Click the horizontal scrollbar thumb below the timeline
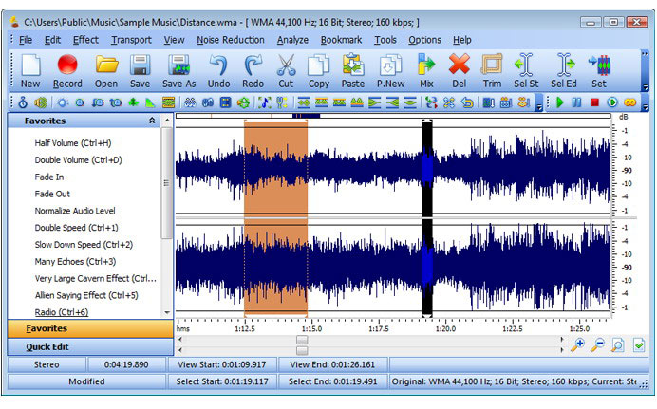Viewport: 657px width, 409px height. click(302, 339)
